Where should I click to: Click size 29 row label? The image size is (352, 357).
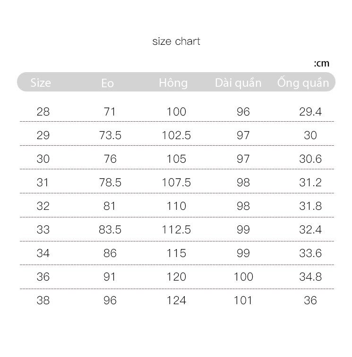coord(43,135)
